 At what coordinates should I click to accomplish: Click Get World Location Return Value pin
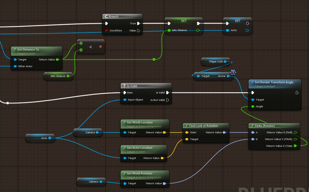pos(164,133)
